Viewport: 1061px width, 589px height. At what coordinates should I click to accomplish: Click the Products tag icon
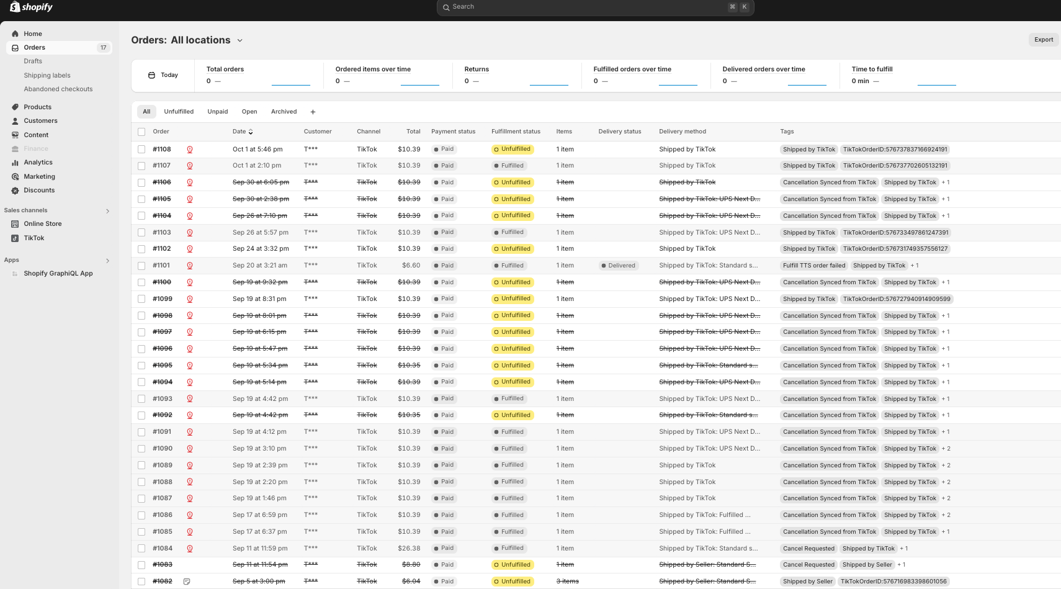tap(15, 107)
